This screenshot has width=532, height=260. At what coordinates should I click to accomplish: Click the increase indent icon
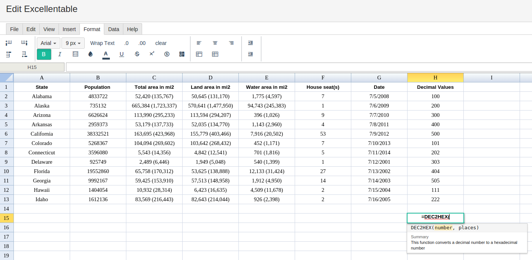250,43
